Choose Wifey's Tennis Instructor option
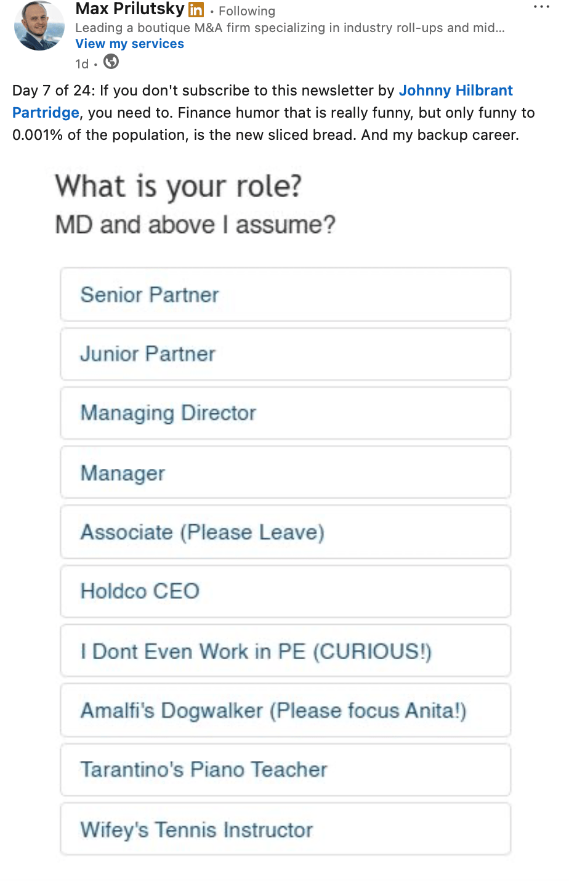This screenshot has width=569, height=881. click(285, 829)
